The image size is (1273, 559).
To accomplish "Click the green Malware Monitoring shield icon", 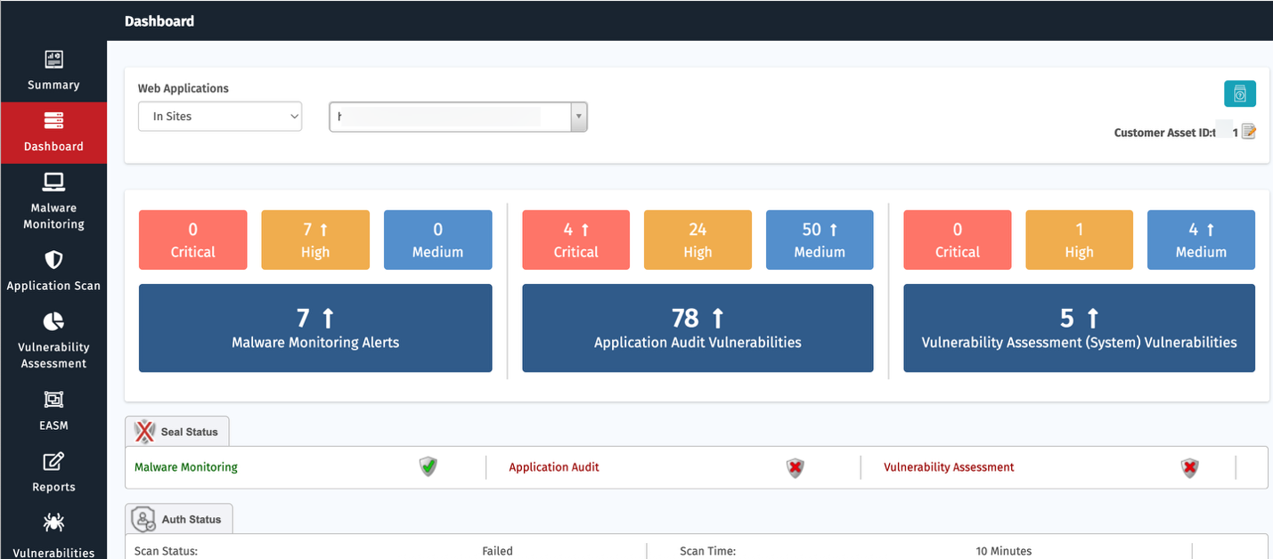I will (x=428, y=467).
